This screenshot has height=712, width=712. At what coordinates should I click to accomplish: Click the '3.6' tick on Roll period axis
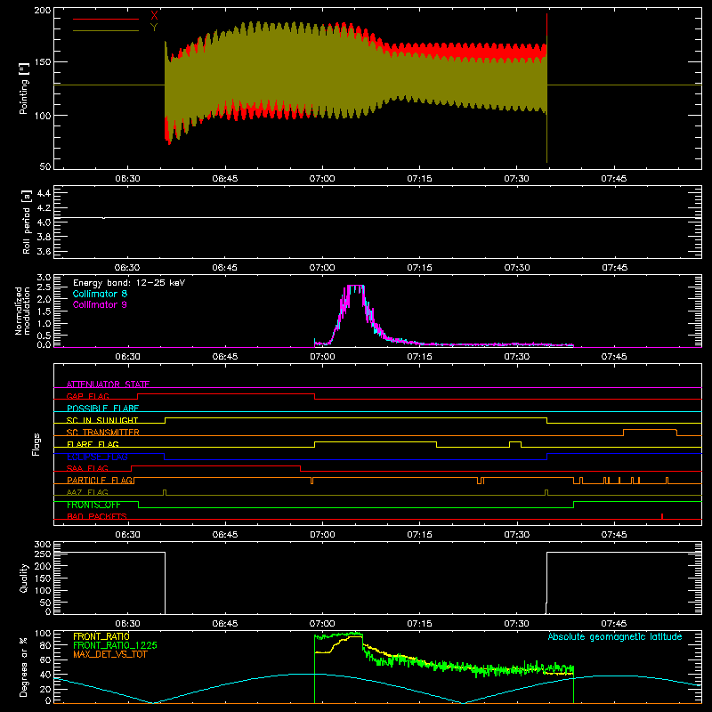(x=44, y=251)
